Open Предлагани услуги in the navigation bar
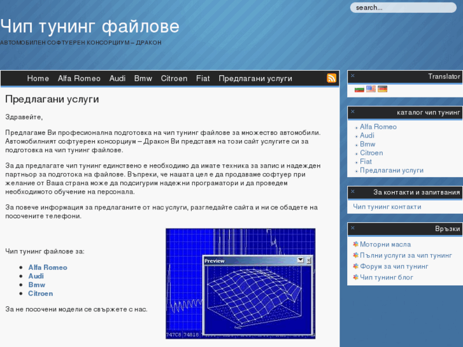 coord(255,78)
